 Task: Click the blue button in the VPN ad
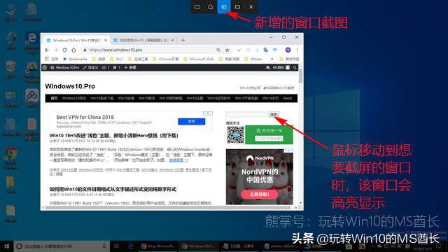pyautogui.click(x=191, y=121)
